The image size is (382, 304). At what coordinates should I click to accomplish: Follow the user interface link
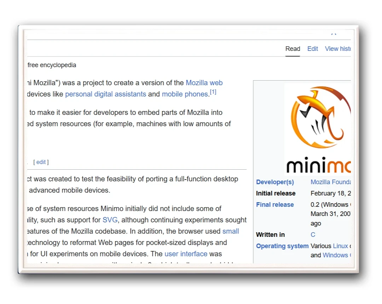[x=186, y=254]
